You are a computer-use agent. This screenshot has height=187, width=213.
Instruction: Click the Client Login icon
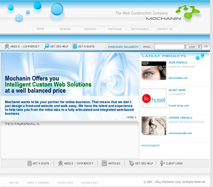162,163
